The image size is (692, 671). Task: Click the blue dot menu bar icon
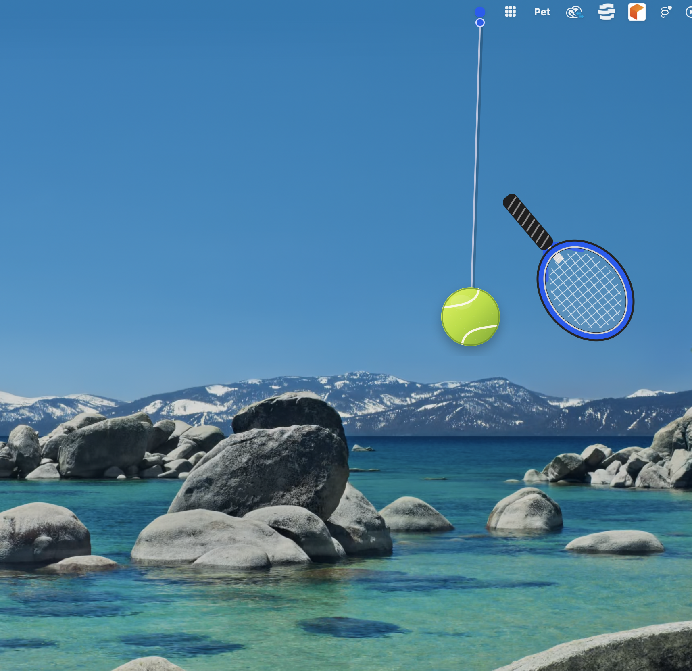(479, 12)
